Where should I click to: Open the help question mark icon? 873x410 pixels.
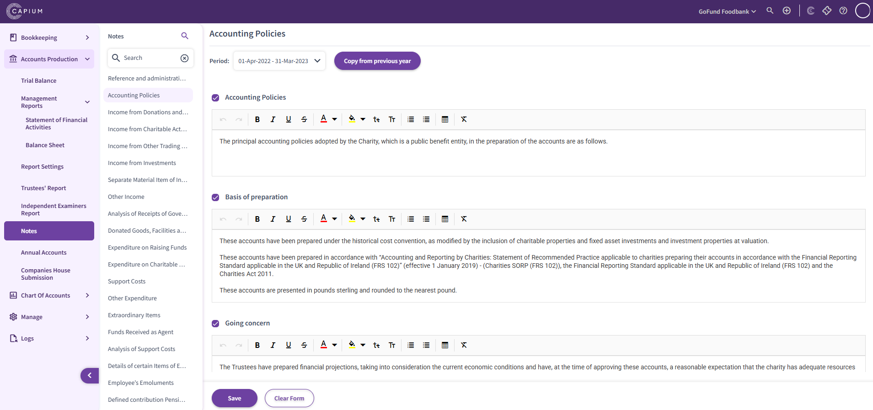(x=843, y=11)
